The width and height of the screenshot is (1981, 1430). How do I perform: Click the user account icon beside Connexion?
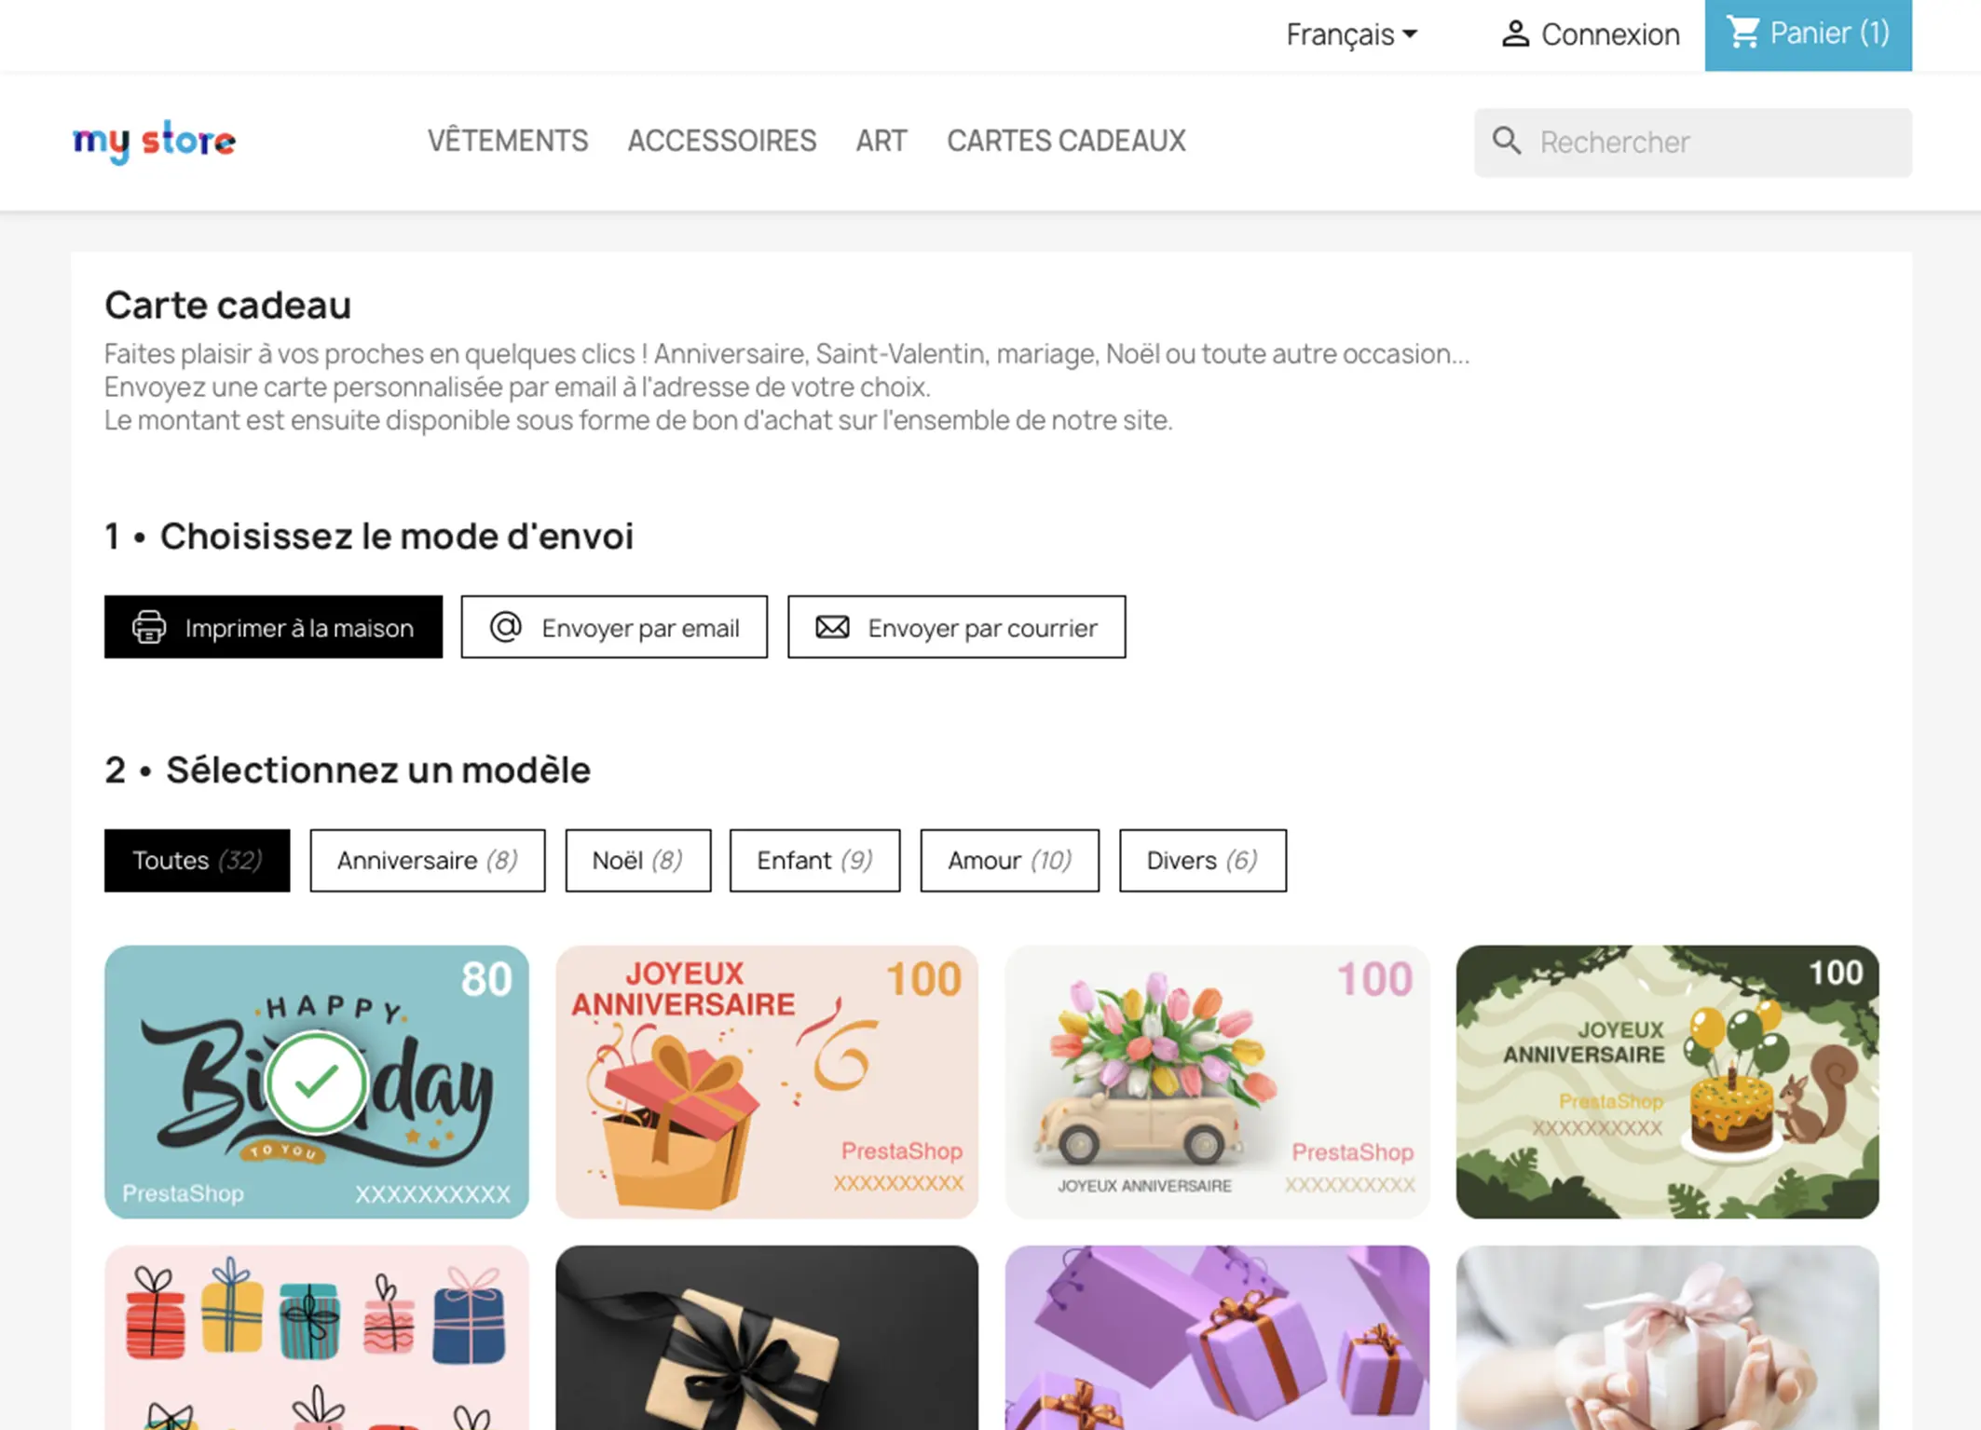click(x=1515, y=34)
